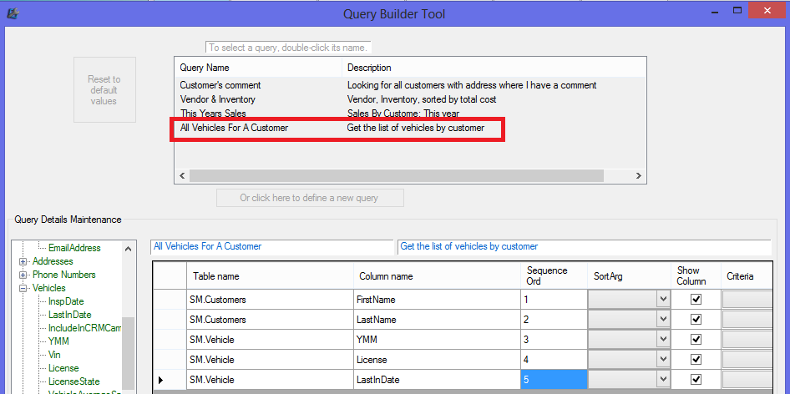790x394 pixels.
Task: Click the Query Name column header
Action: 258,68
